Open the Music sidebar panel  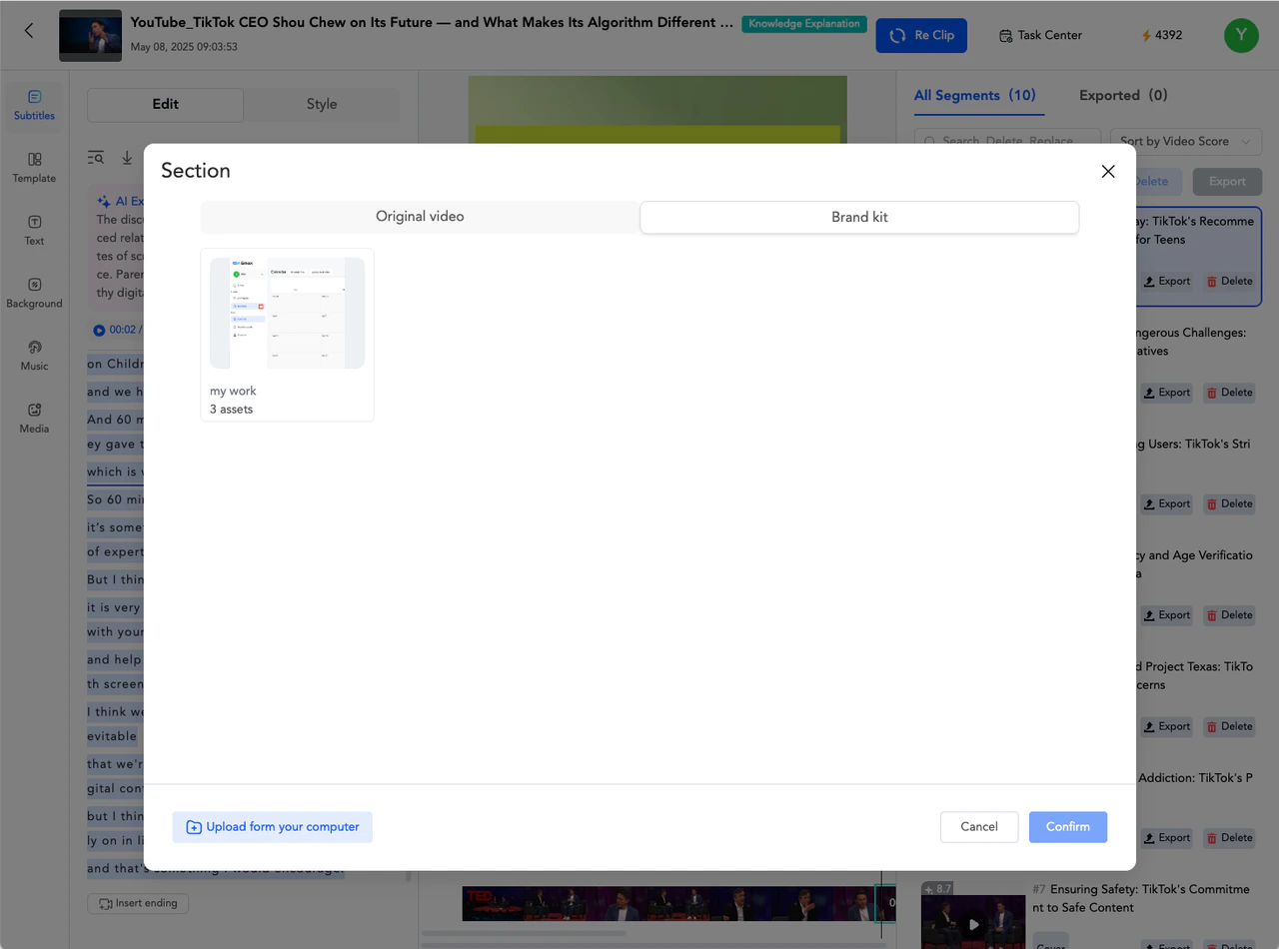tap(34, 356)
